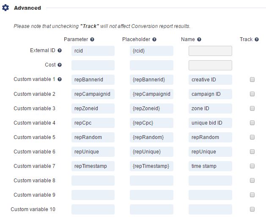
Task: Click the Cost placeholder input field
Action: pyautogui.click(x=151, y=65)
